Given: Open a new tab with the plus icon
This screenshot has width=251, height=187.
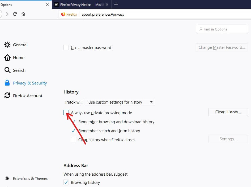Looking at the screenshot, I should [x=116, y=4].
